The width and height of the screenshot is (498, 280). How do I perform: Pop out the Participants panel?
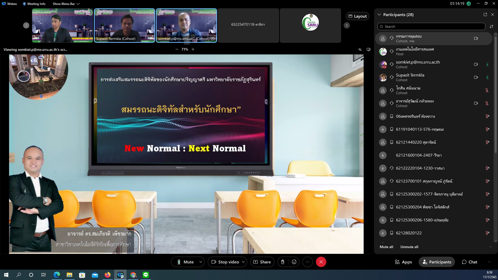485,15
